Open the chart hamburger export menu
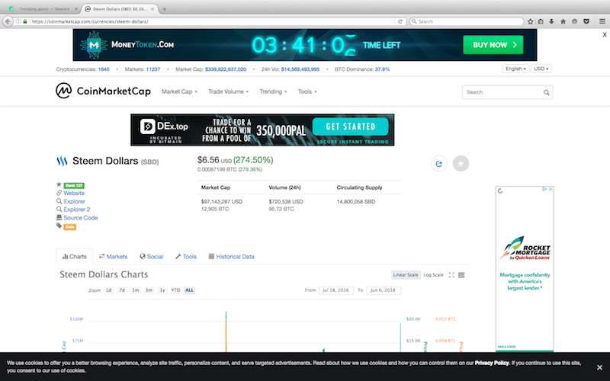 461,275
